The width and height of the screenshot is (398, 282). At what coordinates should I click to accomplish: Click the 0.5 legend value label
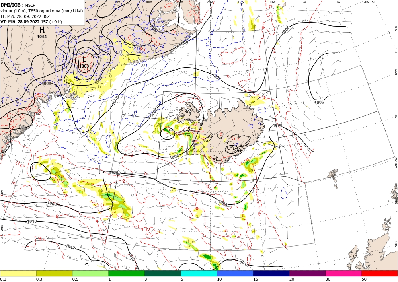pos(75,279)
